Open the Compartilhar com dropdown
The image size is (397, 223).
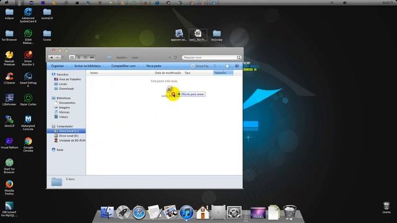(125, 66)
